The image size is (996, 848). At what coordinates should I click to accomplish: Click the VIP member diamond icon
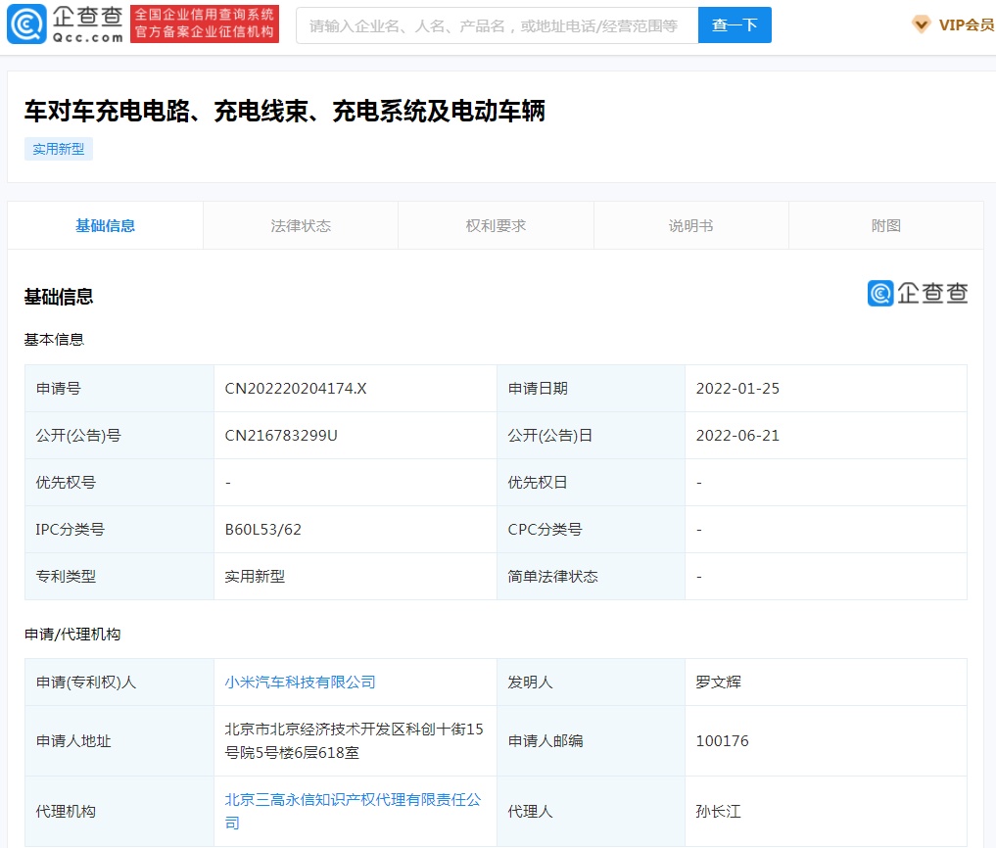[921, 25]
